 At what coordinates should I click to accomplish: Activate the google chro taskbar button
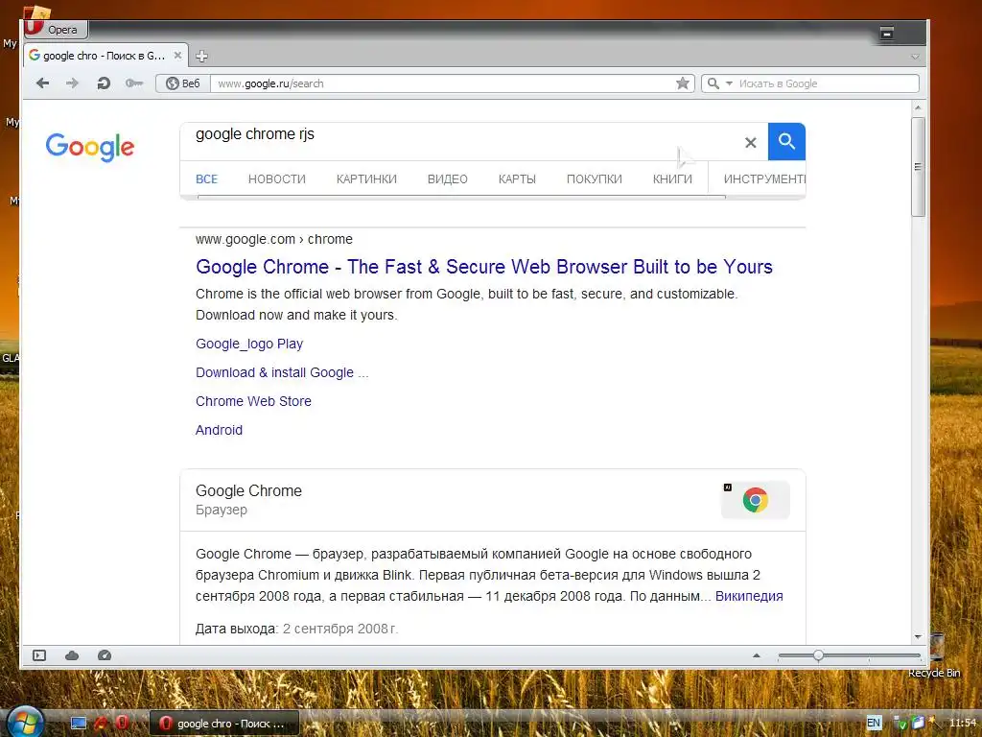coord(224,724)
